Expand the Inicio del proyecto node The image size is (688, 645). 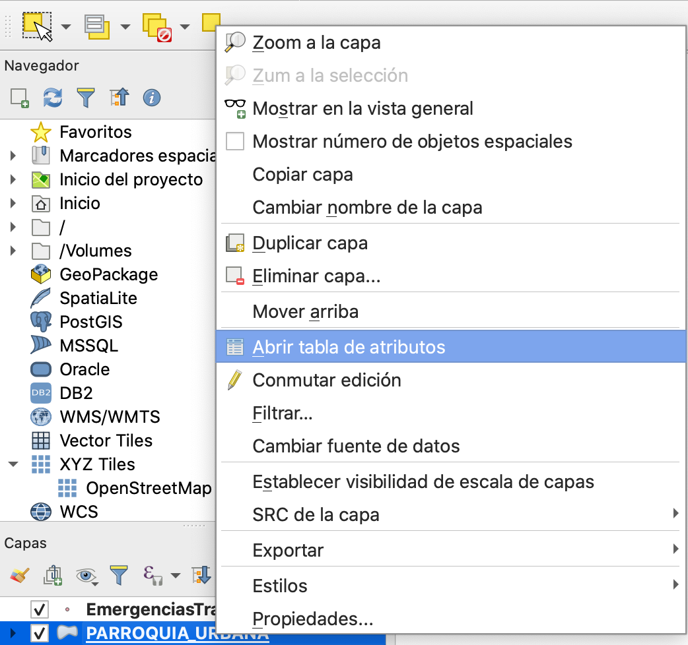pos(13,179)
